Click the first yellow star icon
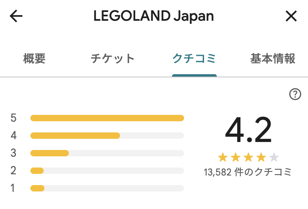308x209 pixels. 223,157
